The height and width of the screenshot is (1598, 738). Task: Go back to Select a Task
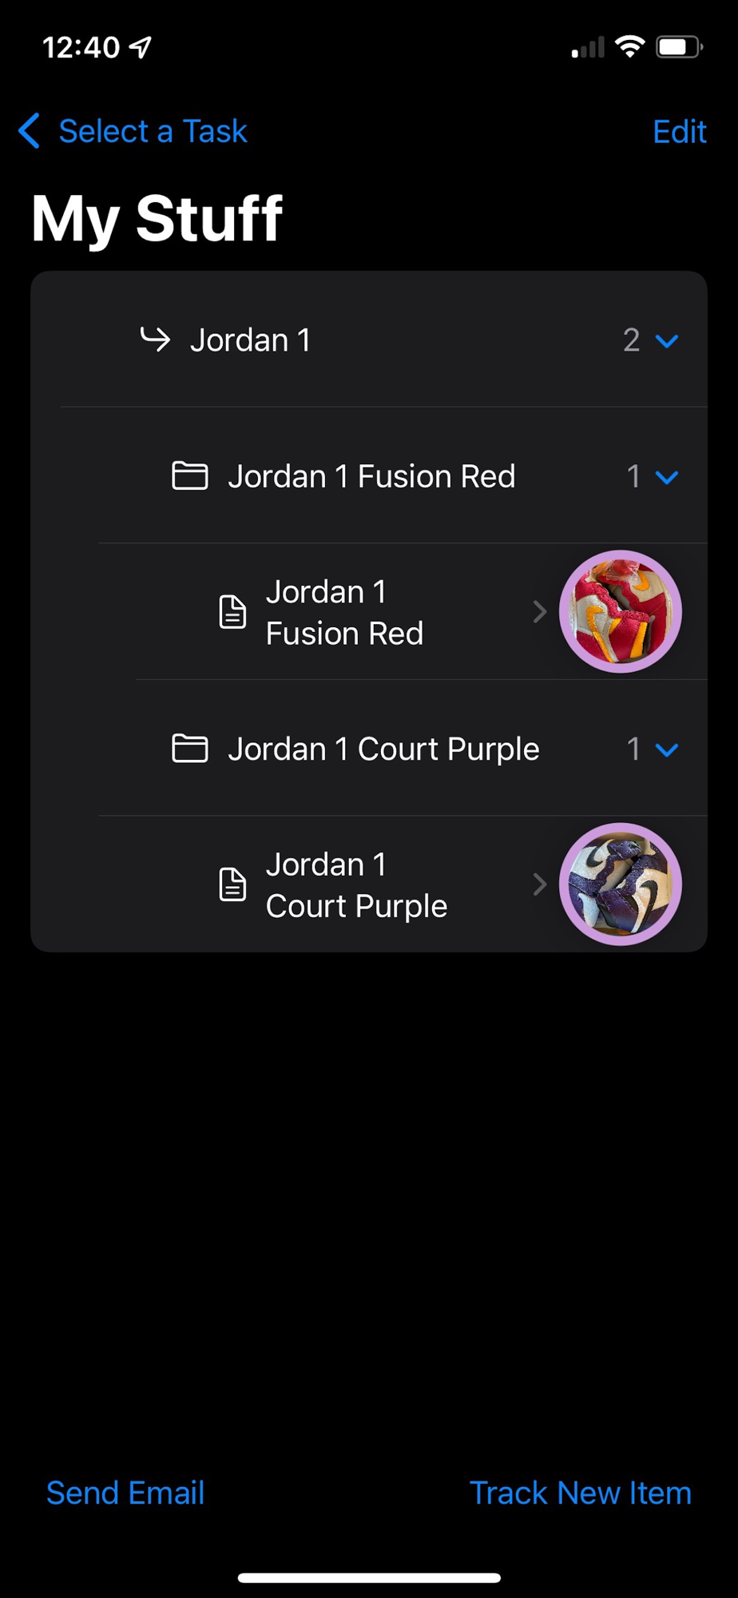click(x=153, y=131)
